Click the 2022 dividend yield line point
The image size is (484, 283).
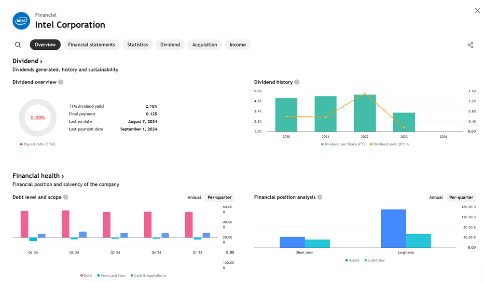coord(364,93)
